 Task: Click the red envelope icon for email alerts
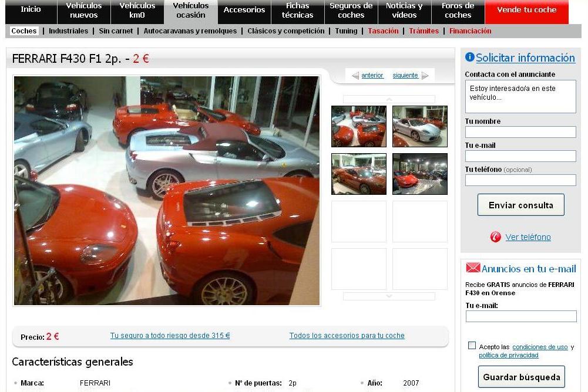473,268
